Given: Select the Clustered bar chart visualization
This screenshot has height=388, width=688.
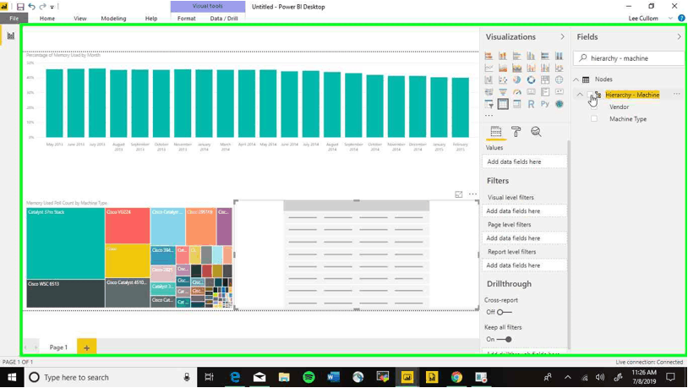Looking at the screenshot, I should pyautogui.click(x=517, y=56).
